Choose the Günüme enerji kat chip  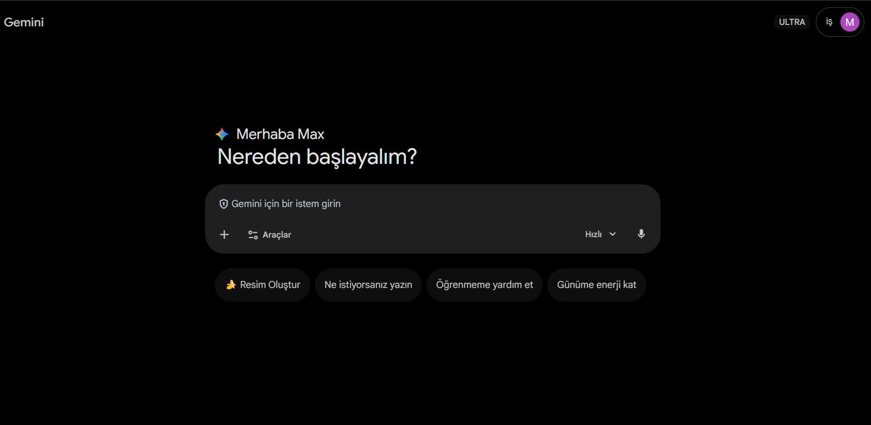pos(596,285)
